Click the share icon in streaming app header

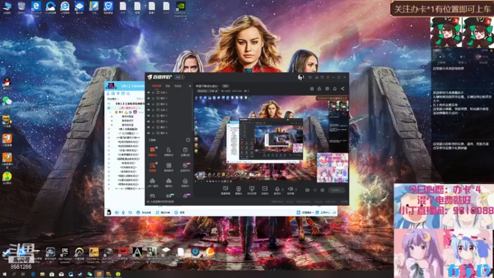click(343, 88)
